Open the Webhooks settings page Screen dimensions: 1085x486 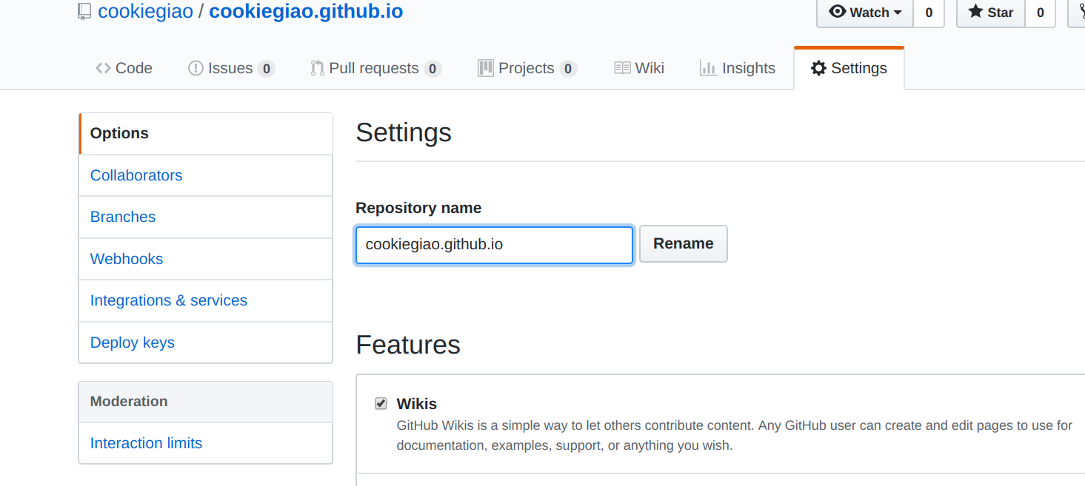click(x=206, y=259)
